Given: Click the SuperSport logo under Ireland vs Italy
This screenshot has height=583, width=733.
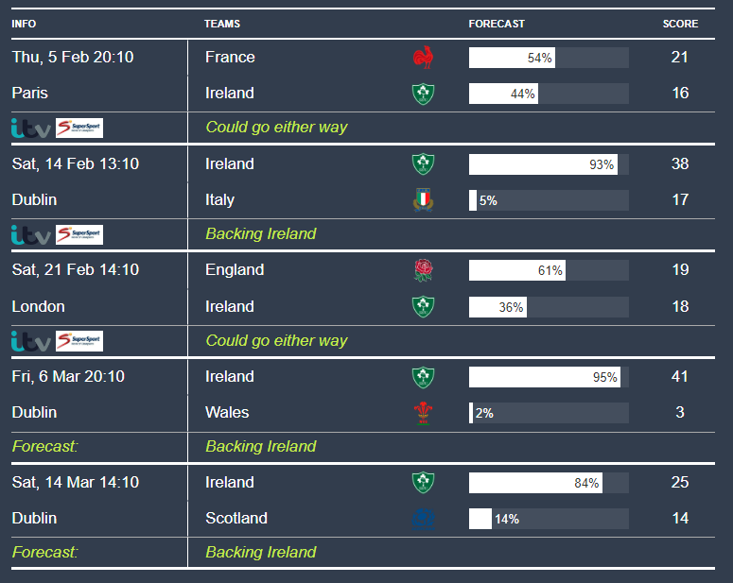Looking at the screenshot, I should click(x=79, y=234).
